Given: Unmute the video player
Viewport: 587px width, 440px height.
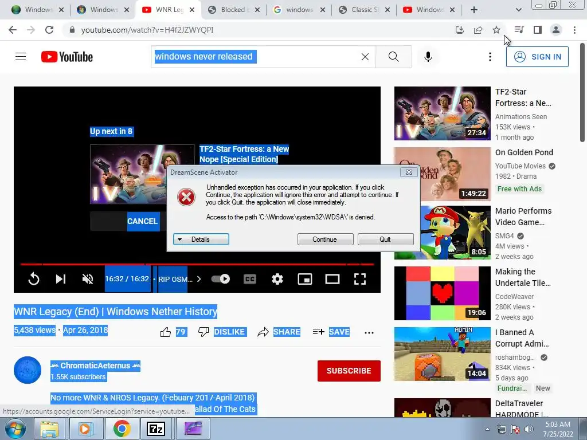Looking at the screenshot, I should point(88,279).
